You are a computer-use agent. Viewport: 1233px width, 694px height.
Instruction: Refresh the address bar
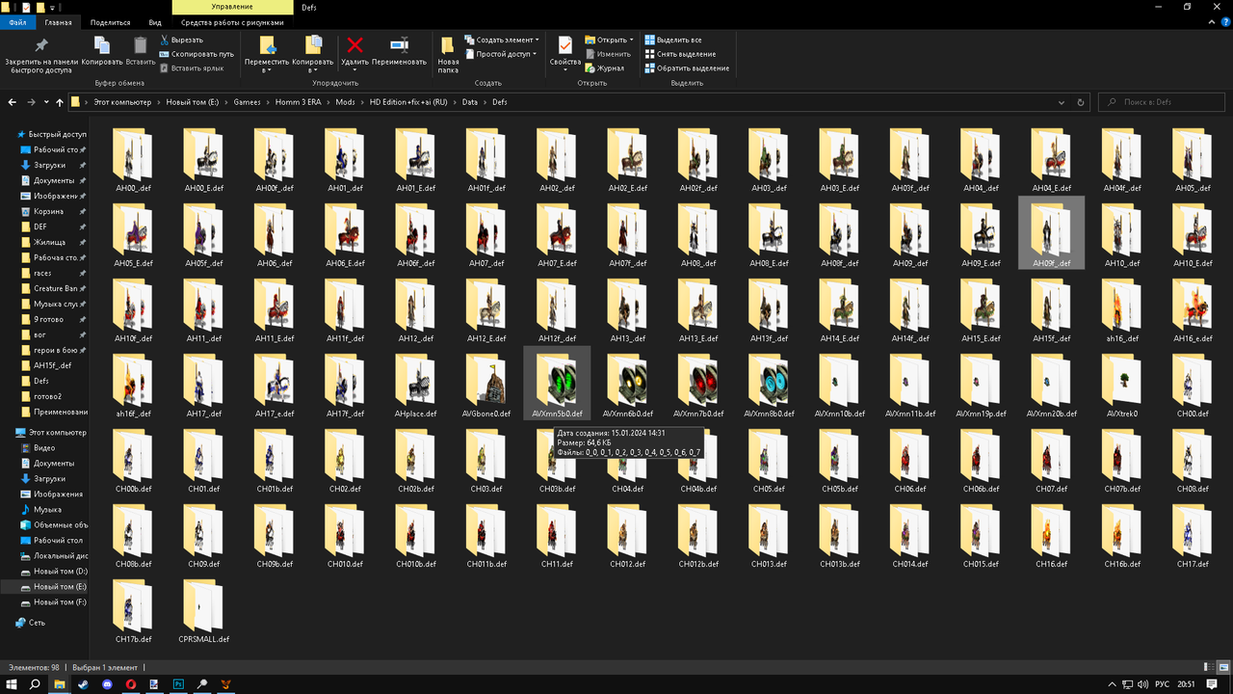click(1081, 102)
